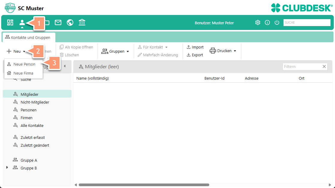Expand the Gruppe B tree node
The height and width of the screenshot is (188, 335).
pos(7,167)
